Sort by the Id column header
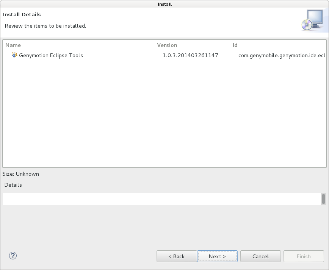329x270 pixels. tap(235, 45)
